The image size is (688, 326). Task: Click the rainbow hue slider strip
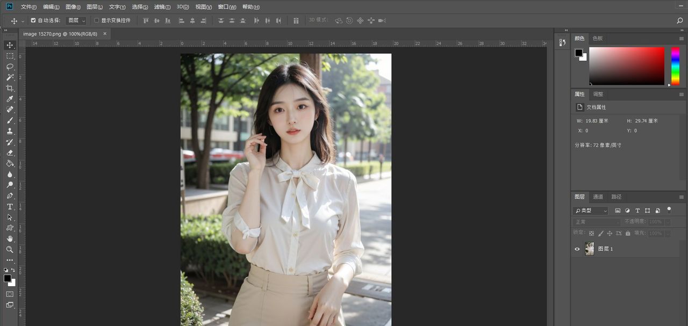pos(675,66)
